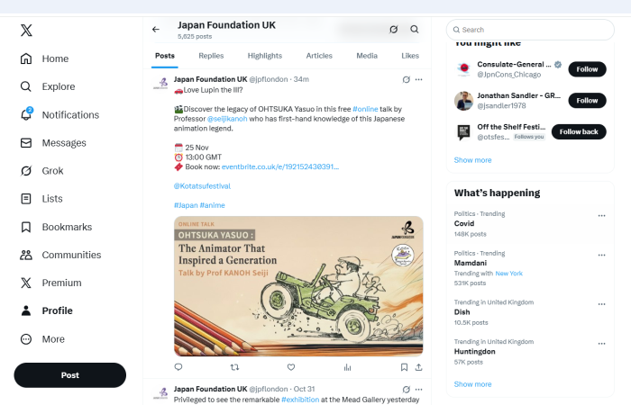Bookmark the Ohtsuka Yasuo post

pos(404,367)
